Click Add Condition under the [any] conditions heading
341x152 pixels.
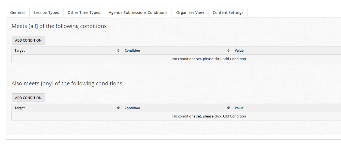28,98
